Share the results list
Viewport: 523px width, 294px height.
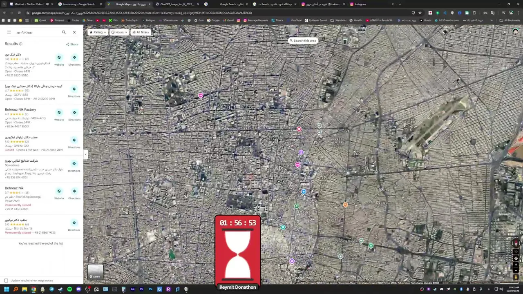(x=72, y=44)
